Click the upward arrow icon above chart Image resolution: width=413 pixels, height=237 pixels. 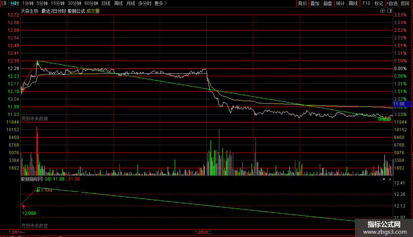[x=383, y=11]
